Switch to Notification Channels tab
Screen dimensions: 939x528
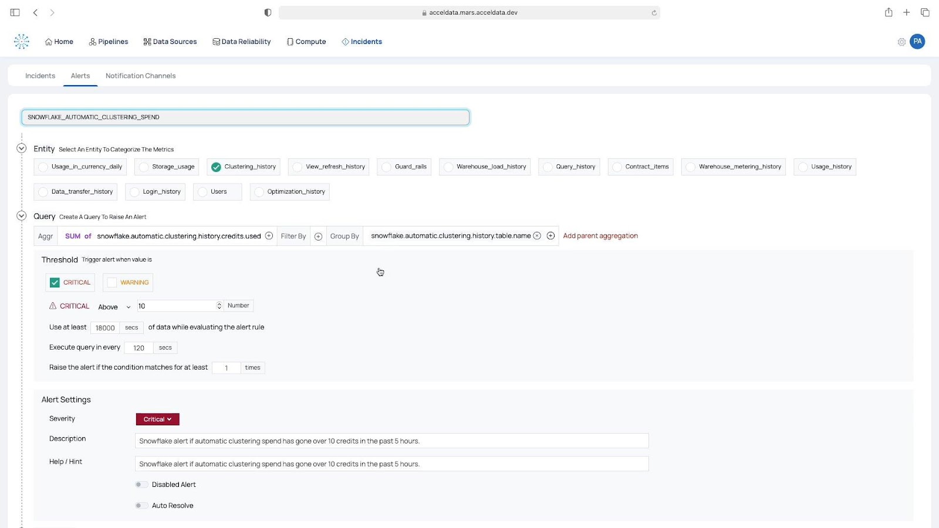tap(141, 76)
